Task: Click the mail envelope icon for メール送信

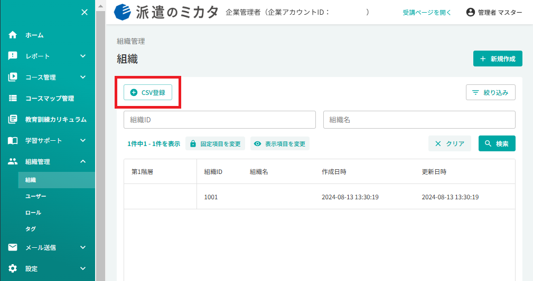Action: click(13, 247)
